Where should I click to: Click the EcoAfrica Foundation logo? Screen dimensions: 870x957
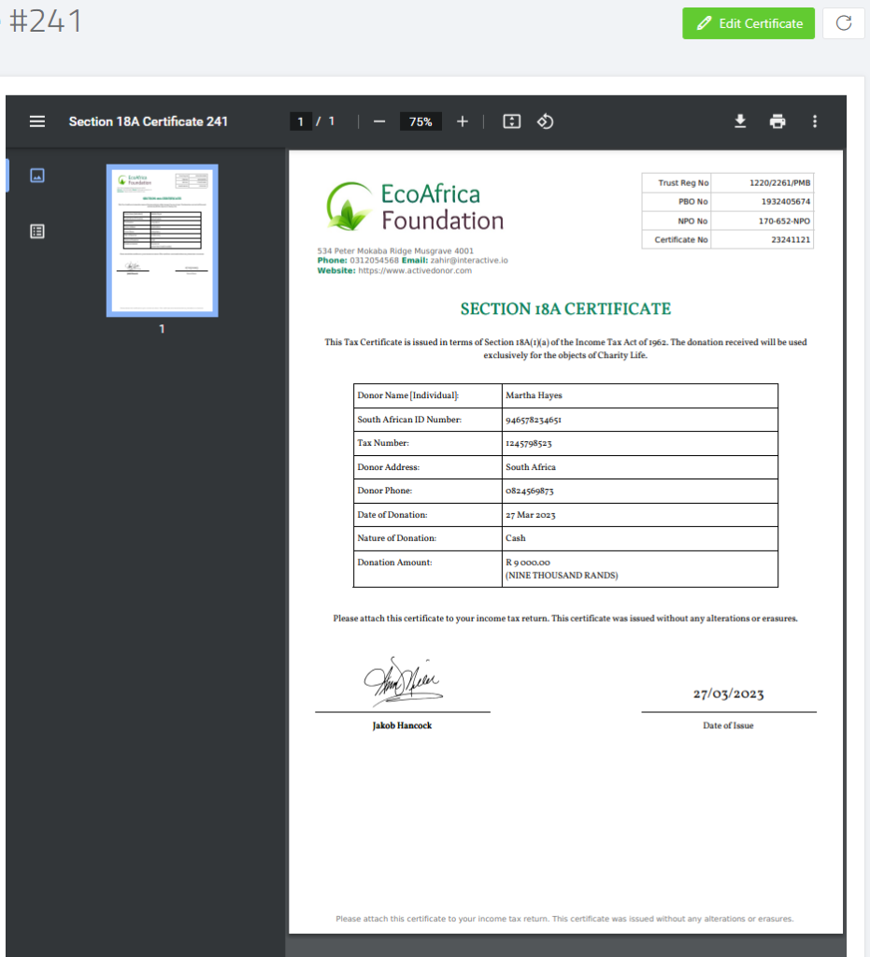coord(415,207)
